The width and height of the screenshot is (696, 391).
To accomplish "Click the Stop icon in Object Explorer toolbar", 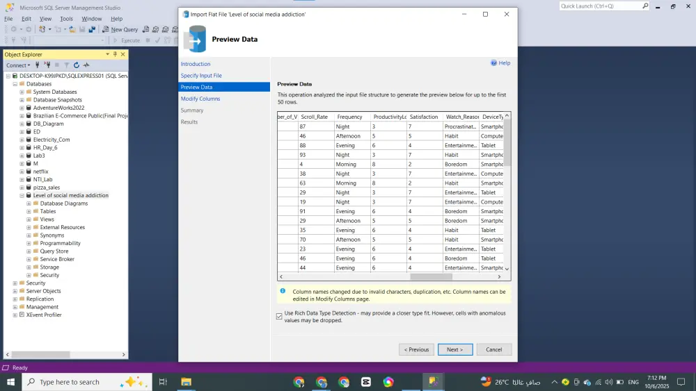I will pos(57,65).
